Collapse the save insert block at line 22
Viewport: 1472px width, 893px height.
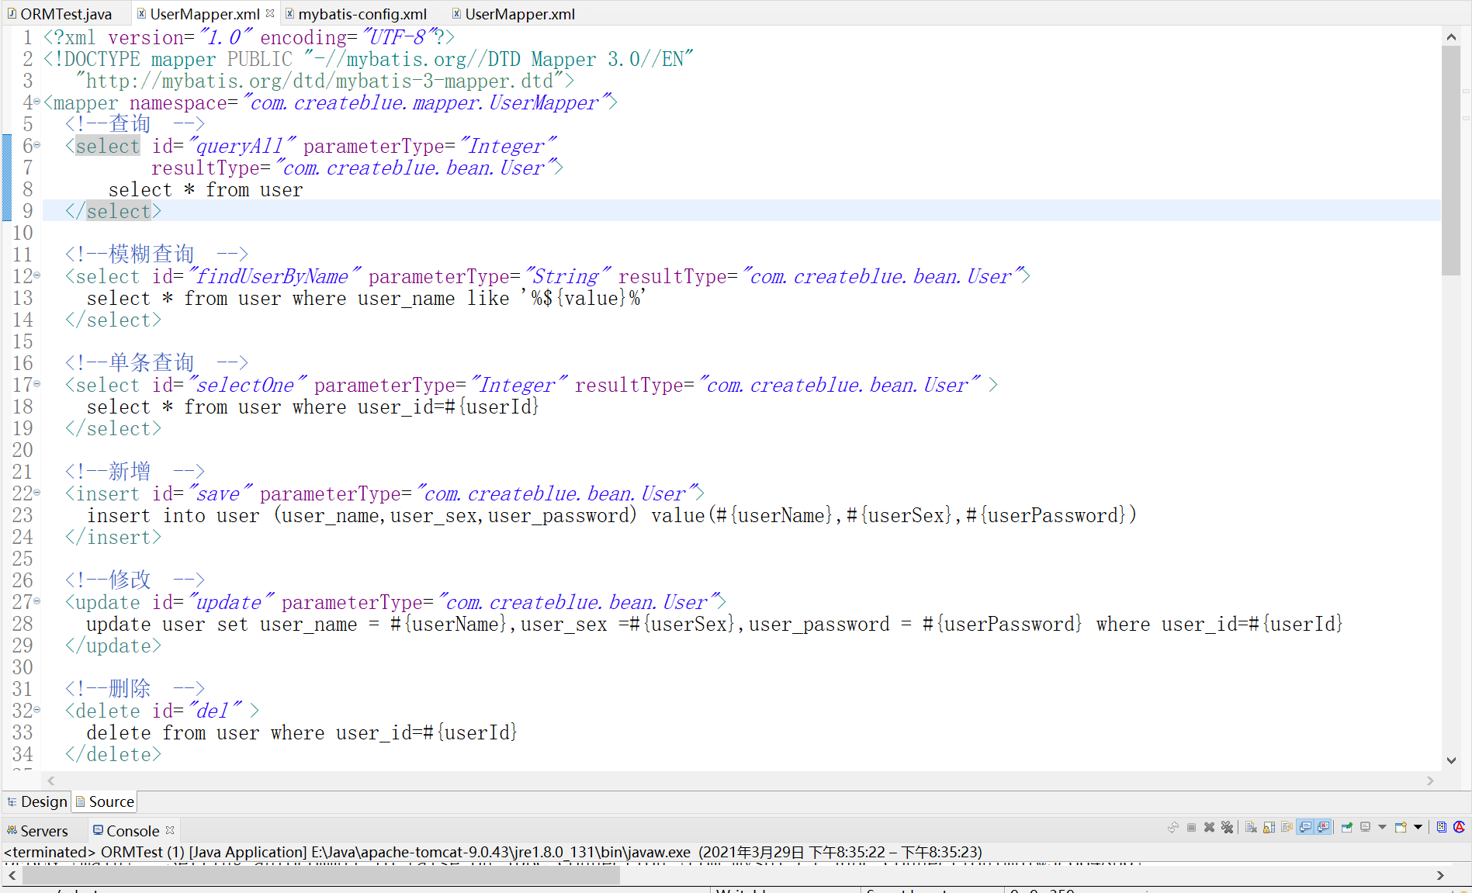[x=37, y=493]
